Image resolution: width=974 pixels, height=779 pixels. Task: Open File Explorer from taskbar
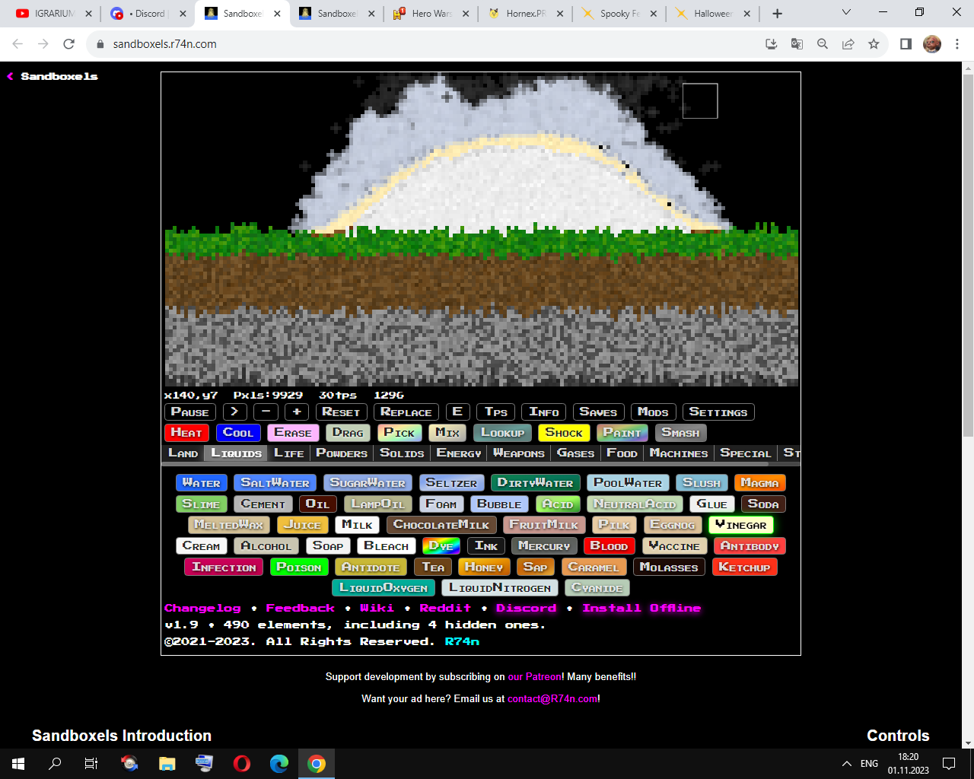[x=167, y=764]
